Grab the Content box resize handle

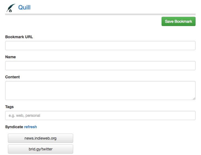pos(194,98)
